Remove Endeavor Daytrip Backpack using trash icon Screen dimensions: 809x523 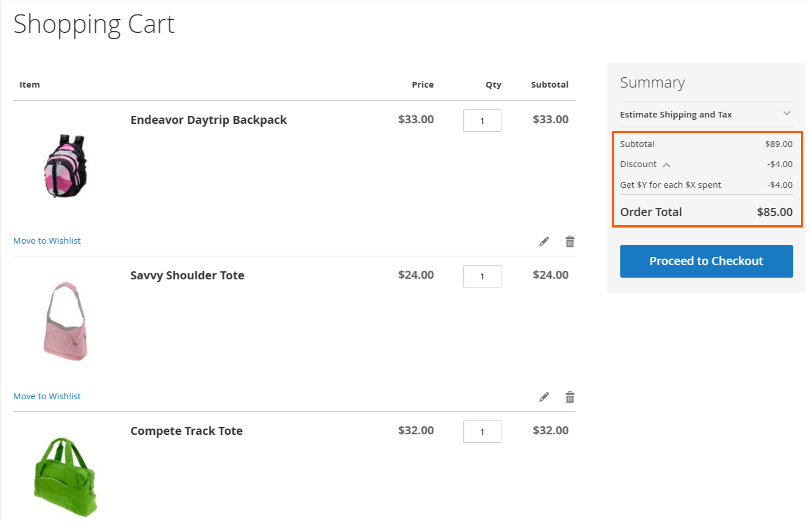[570, 241]
